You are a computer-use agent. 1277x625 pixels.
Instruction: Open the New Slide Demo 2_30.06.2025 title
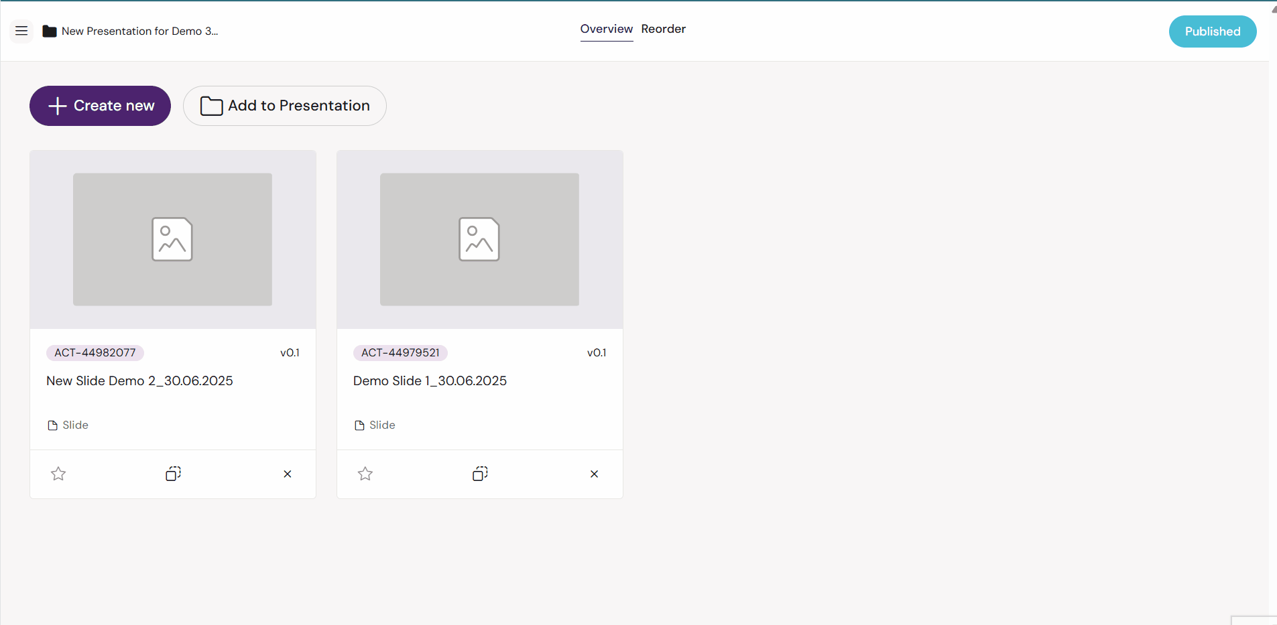(139, 381)
